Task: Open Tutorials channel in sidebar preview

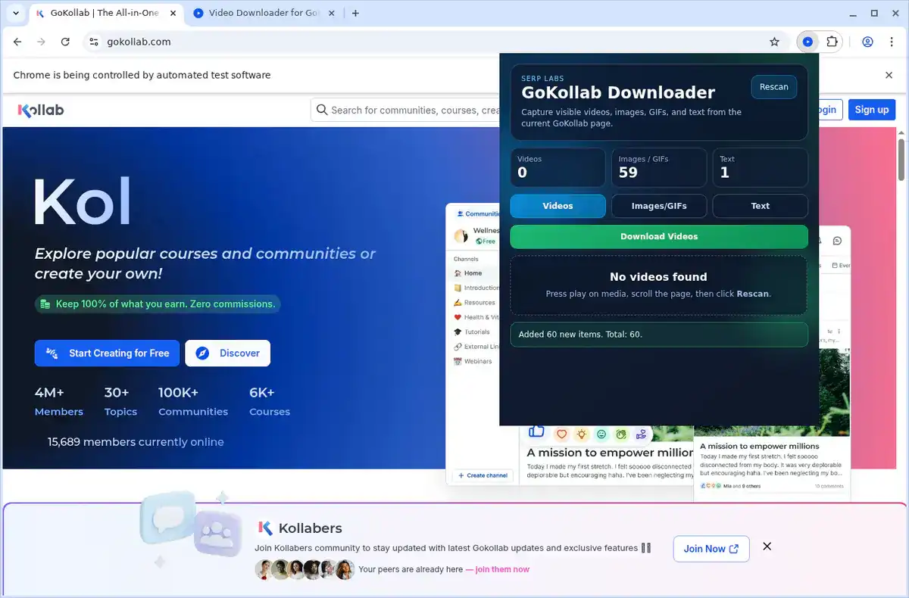Action: pos(476,332)
